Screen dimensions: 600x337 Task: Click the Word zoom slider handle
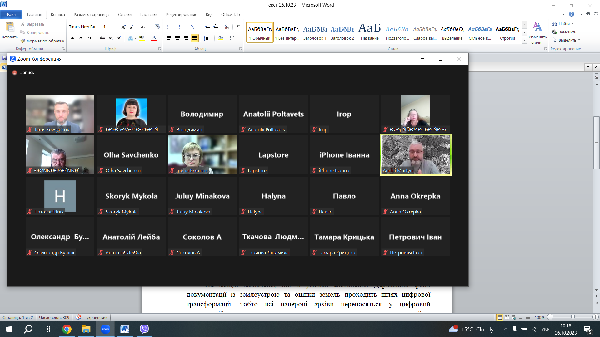573,317
